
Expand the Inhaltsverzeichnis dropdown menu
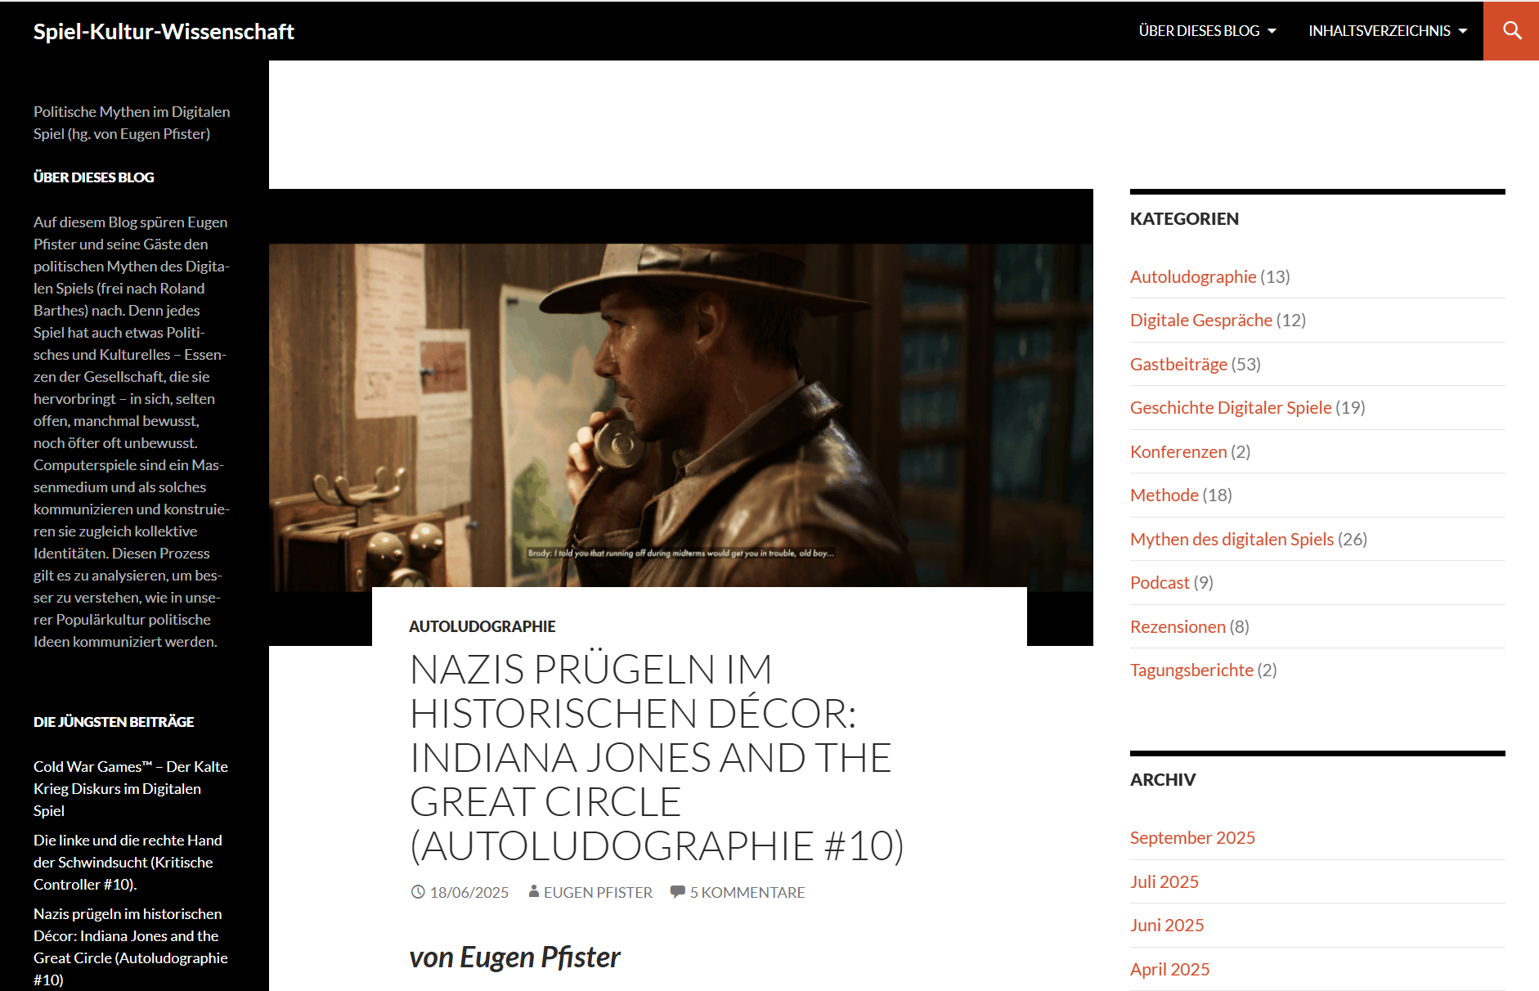[x=1387, y=31]
